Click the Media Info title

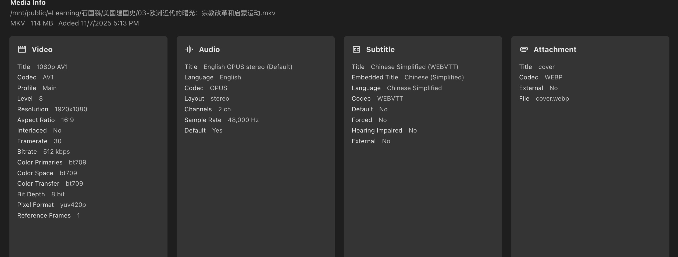click(28, 3)
